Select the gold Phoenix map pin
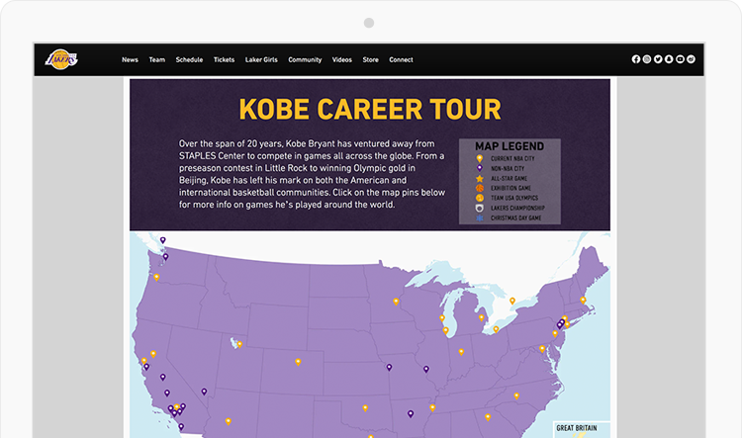Image resolution: width=742 pixels, height=438 pixels. tap(229, 421)
